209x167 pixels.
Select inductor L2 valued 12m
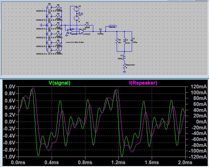[124, 41]
